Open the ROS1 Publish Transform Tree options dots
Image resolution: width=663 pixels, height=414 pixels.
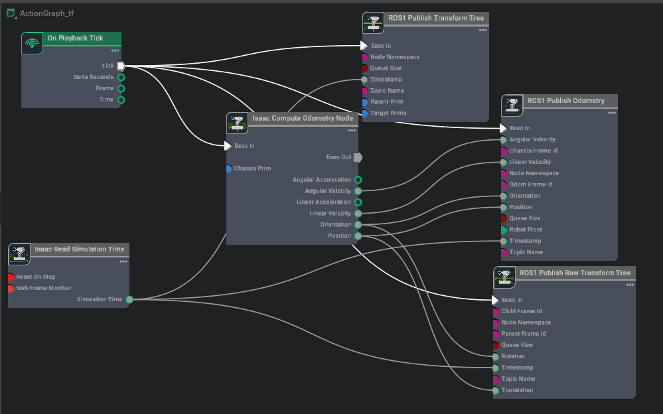(x=483, y=31)
